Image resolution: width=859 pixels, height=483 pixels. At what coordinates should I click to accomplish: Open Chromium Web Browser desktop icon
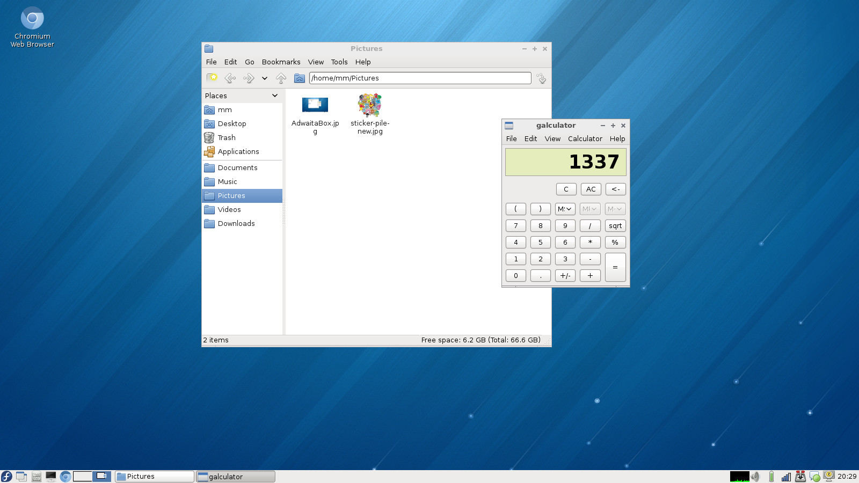coord(32,27)
